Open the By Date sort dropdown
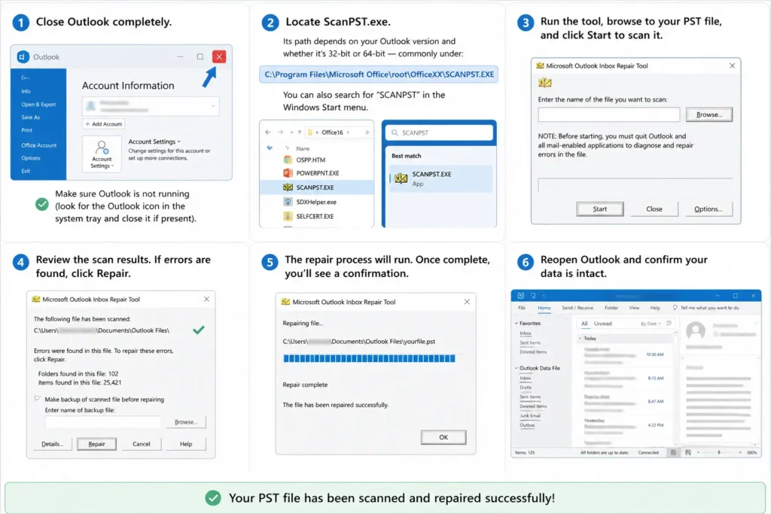The width and height of the screenshot is (771, 514). 651,324
